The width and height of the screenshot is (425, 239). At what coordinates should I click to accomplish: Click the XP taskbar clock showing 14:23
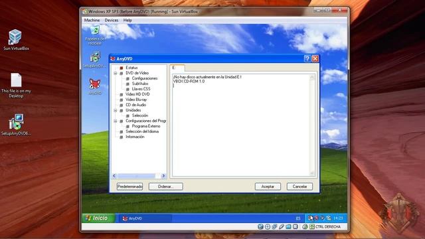click(338, 218)
